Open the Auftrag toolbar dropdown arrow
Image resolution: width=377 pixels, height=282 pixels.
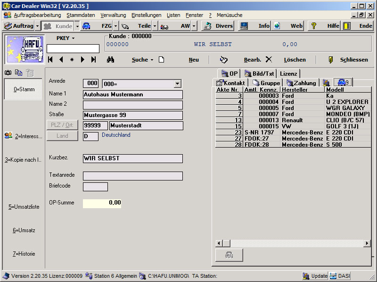(x=37, y=26)
